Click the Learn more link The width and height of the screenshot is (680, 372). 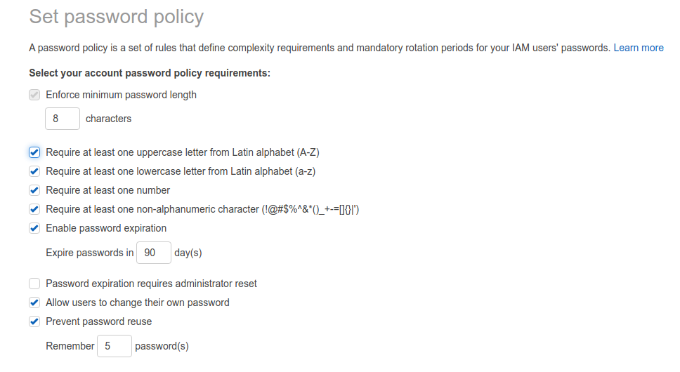pyautogui.click(x=639, y=48)
